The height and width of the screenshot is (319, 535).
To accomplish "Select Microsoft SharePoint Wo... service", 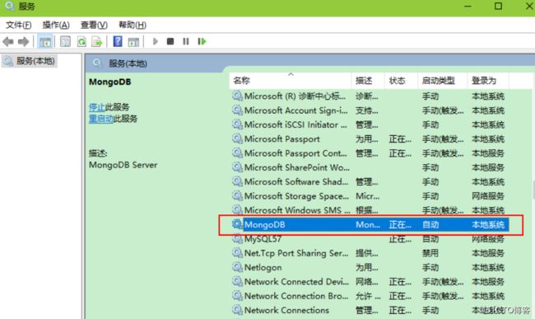I will [370, 167].
